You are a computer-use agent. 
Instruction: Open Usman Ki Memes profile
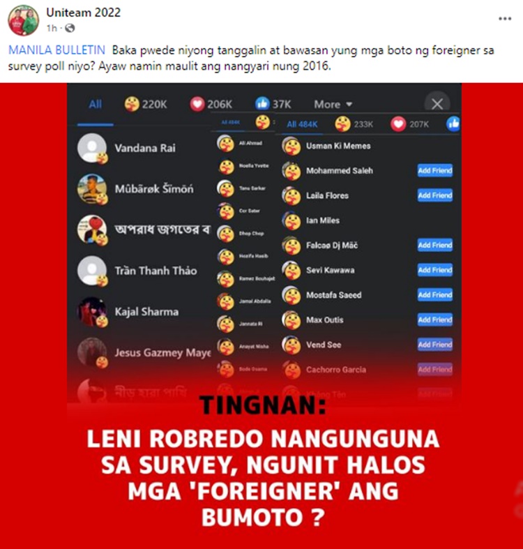(338, 146)
